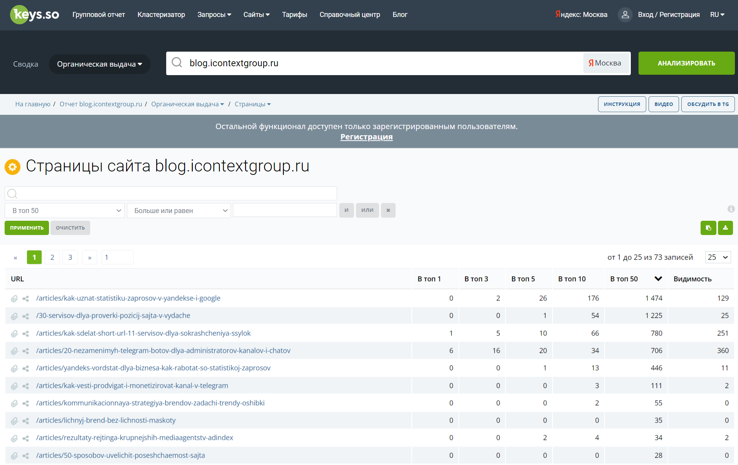Open the Запросы dropdown menu
This screenshot has height=465, width=738.
214,15
